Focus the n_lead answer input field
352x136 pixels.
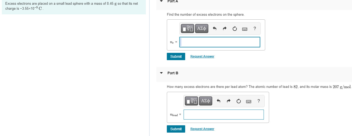click(224, 115)
